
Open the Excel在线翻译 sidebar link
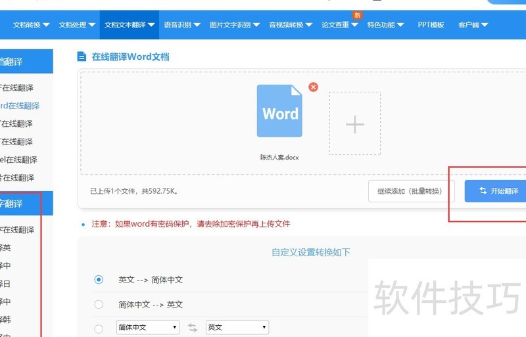(x=18, y=160)
